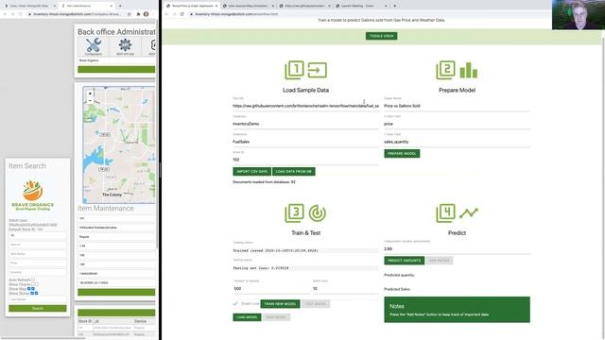Go back in the left browser window
The height and width of the screenshot is (340, 605).
click(x=5, y=14)
